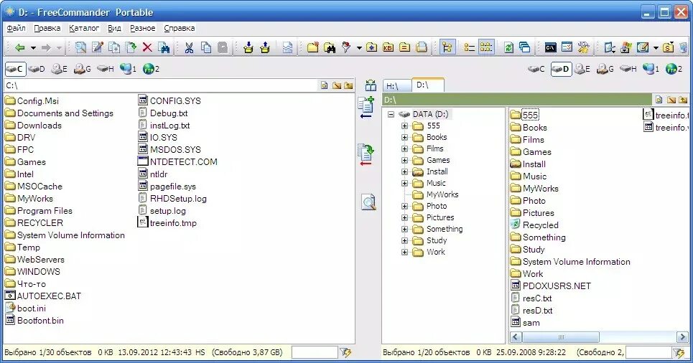This screenshot has height=363, width=693.
Task: Open the Разное menu
Action: point(142,28)
